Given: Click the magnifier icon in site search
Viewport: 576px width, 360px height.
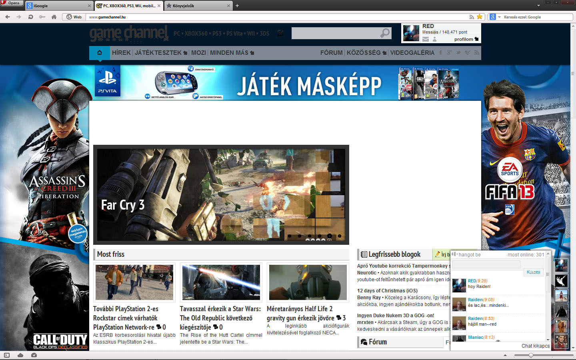Looking at the screenshot, I should click(x=385, y=33).
